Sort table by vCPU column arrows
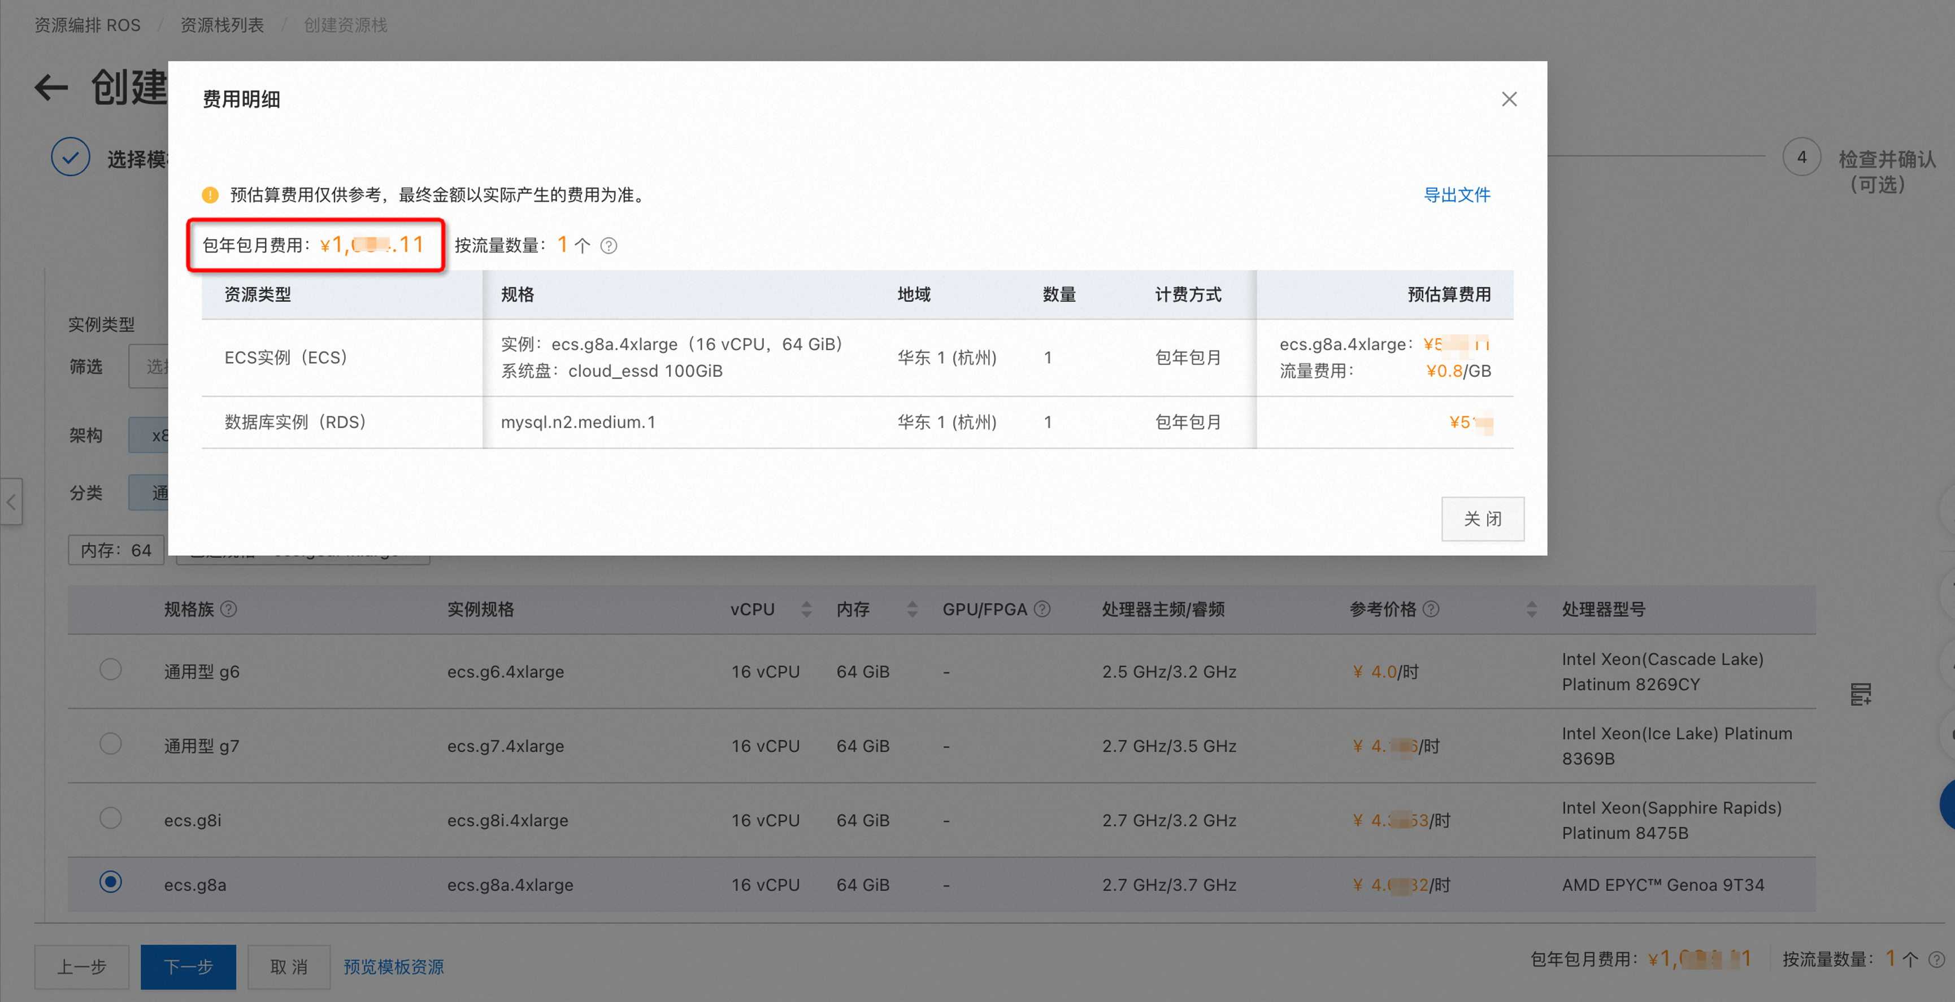1955x1002 pixels. pyautogui.click(x=807, y=609)
